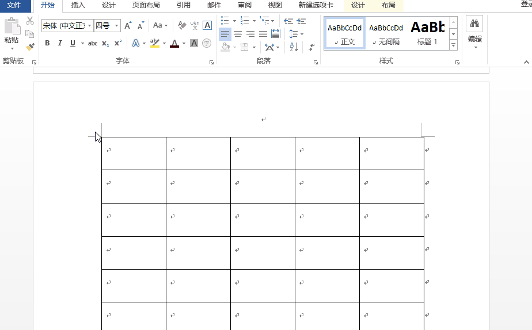Open borders dropdown arrow
Viewport: 532px width, 330px height.
point(254,47)
